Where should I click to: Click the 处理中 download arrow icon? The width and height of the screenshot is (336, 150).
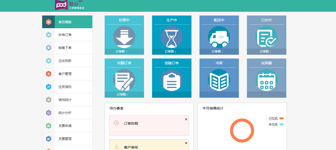coord(124,37)
